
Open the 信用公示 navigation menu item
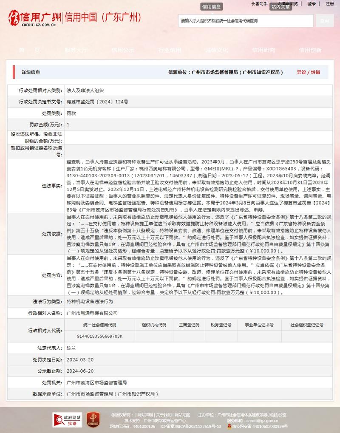click(x=123, y=50)
